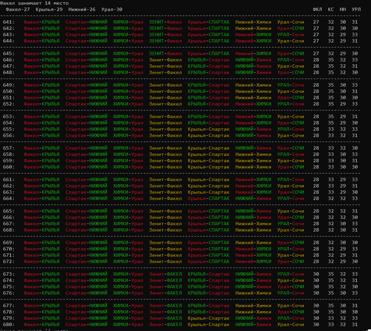Click the "НН" column header
Screen dimensions: 371x331
tap(343, 10)
